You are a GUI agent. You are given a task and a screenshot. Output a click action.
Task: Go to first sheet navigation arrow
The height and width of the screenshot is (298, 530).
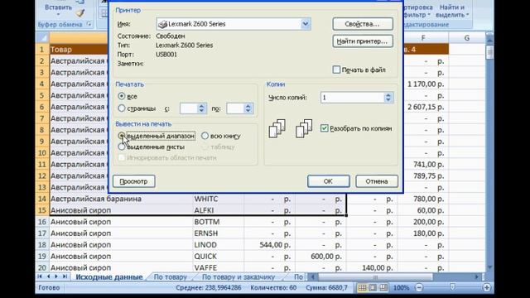tap(40, 276)
